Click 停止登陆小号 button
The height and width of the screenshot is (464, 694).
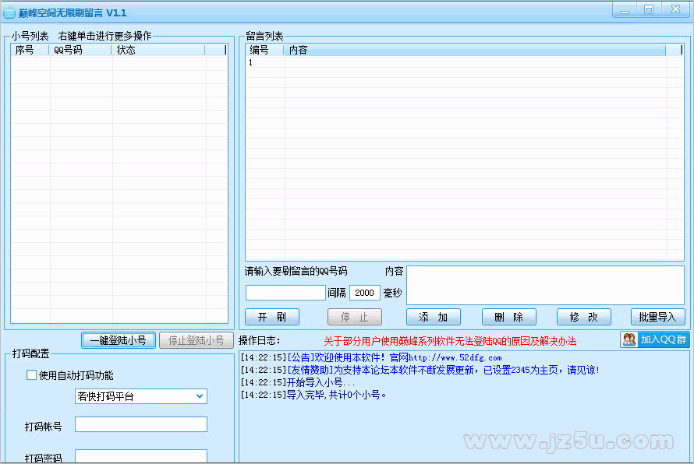(196, 340)
